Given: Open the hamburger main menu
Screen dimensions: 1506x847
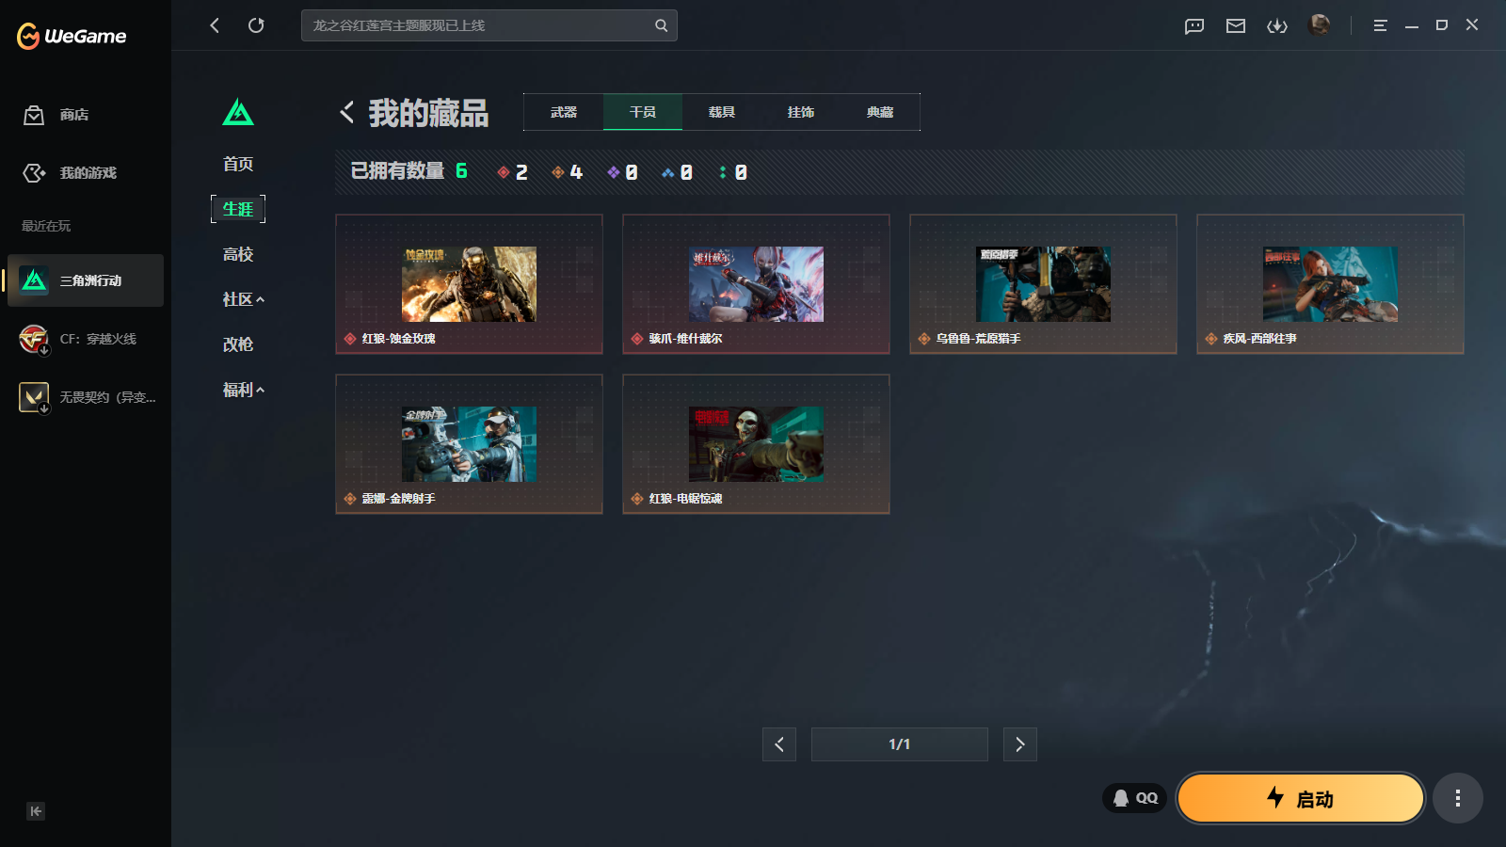Looking at the screenshot, I should tap(1381, 25).
